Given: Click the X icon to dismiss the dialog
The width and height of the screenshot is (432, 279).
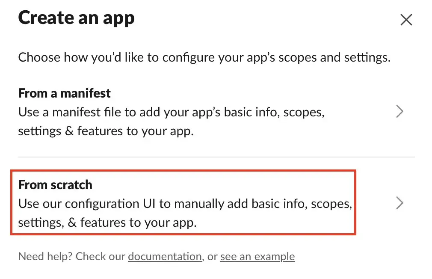Looking at the screenshot, I should [406, 20].
